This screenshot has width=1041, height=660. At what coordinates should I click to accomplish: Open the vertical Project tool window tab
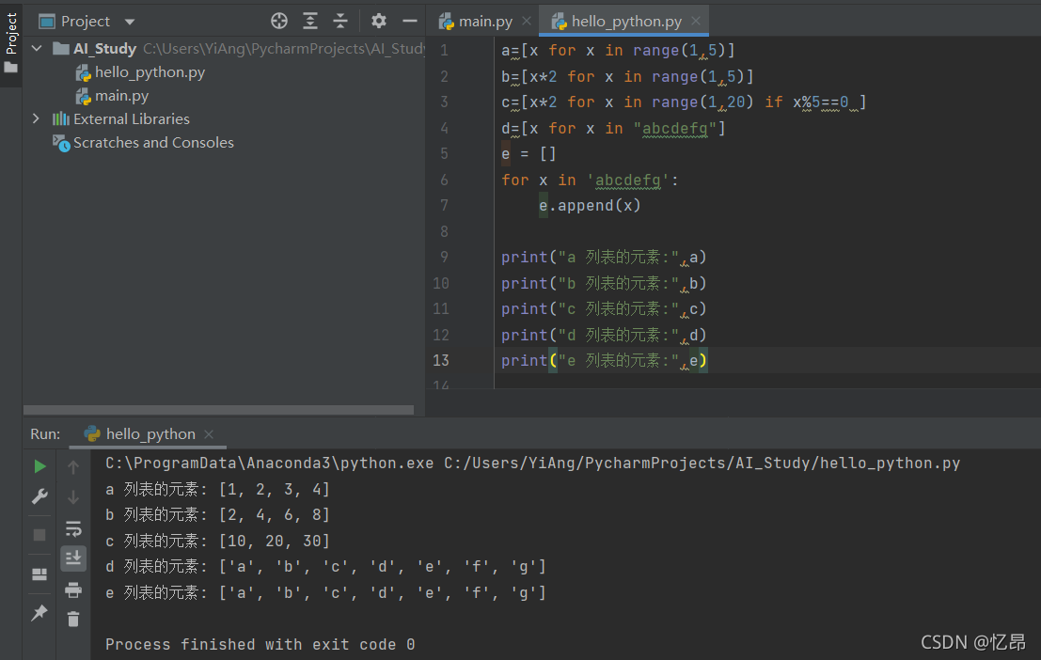click(11, 44)
